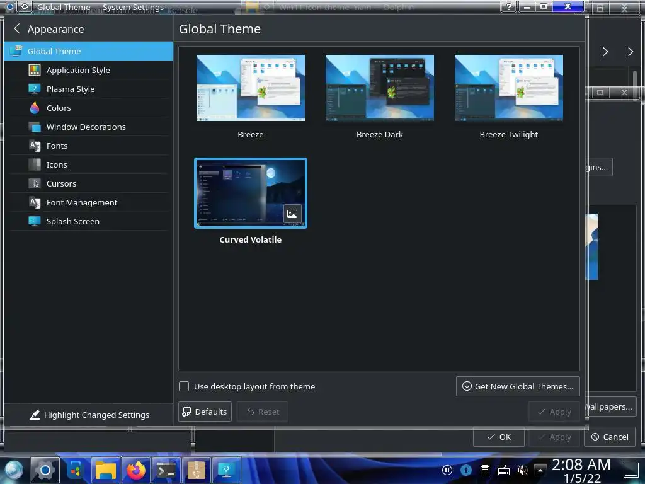Click the Appearance header text

coord(55,29)
